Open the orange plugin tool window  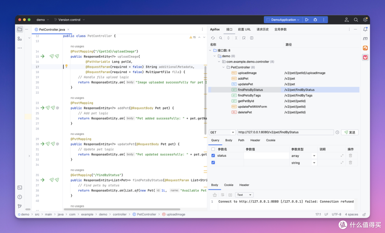click(365, 48)
